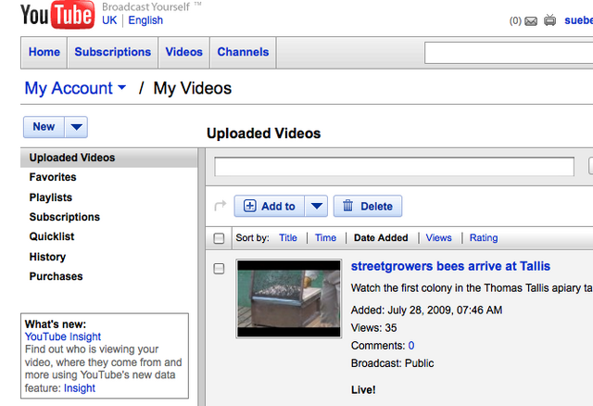Click the 'Uploaded Videos' heading above the search box
The image size is (593, 406).
click(263, 133)
